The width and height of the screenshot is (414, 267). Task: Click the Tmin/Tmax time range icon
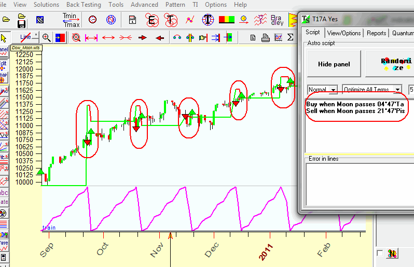(71, 20)
